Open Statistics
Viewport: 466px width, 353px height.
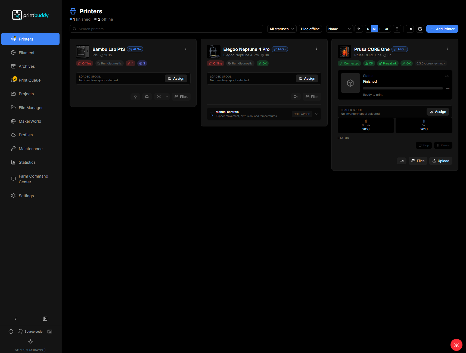coord(30,162)
